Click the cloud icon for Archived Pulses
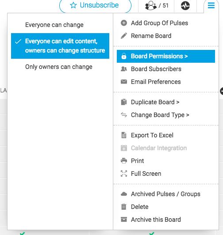 click(124, 194)
